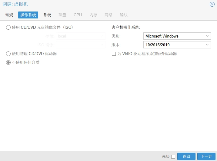Switch to the 常规 tab
Screen dimensions: 217x161
[9, 15]
